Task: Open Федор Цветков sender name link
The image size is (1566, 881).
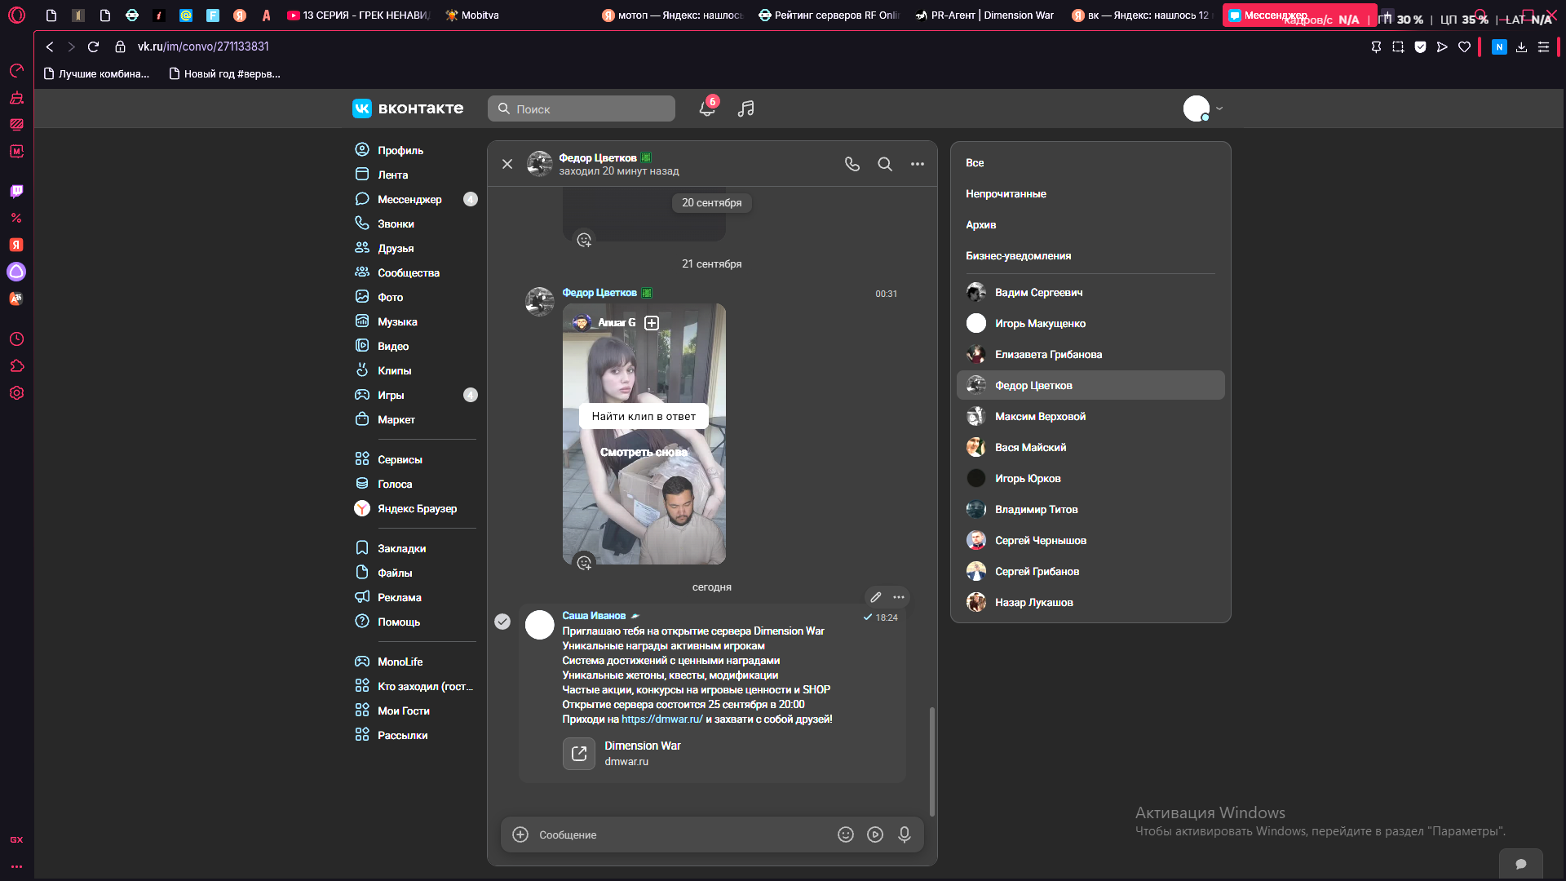Action: (x=599, y=293)
